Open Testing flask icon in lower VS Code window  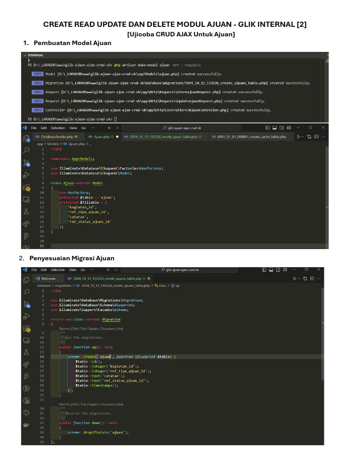click(26, 352)
